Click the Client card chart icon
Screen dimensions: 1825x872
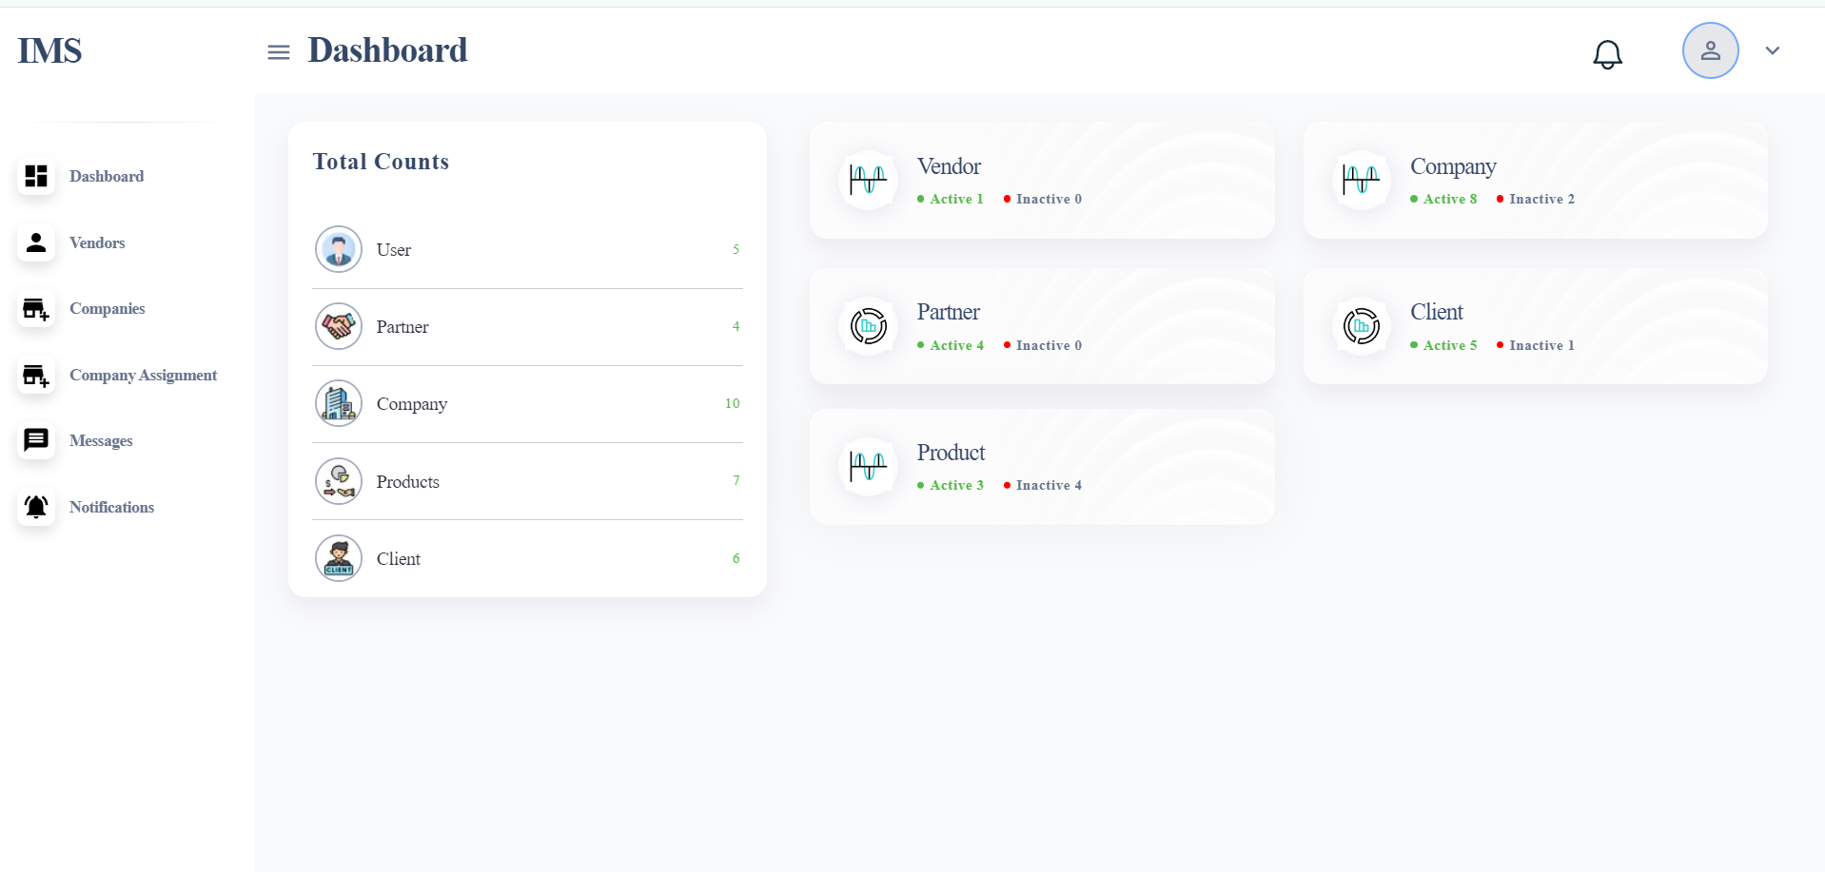pos(1362,326)
